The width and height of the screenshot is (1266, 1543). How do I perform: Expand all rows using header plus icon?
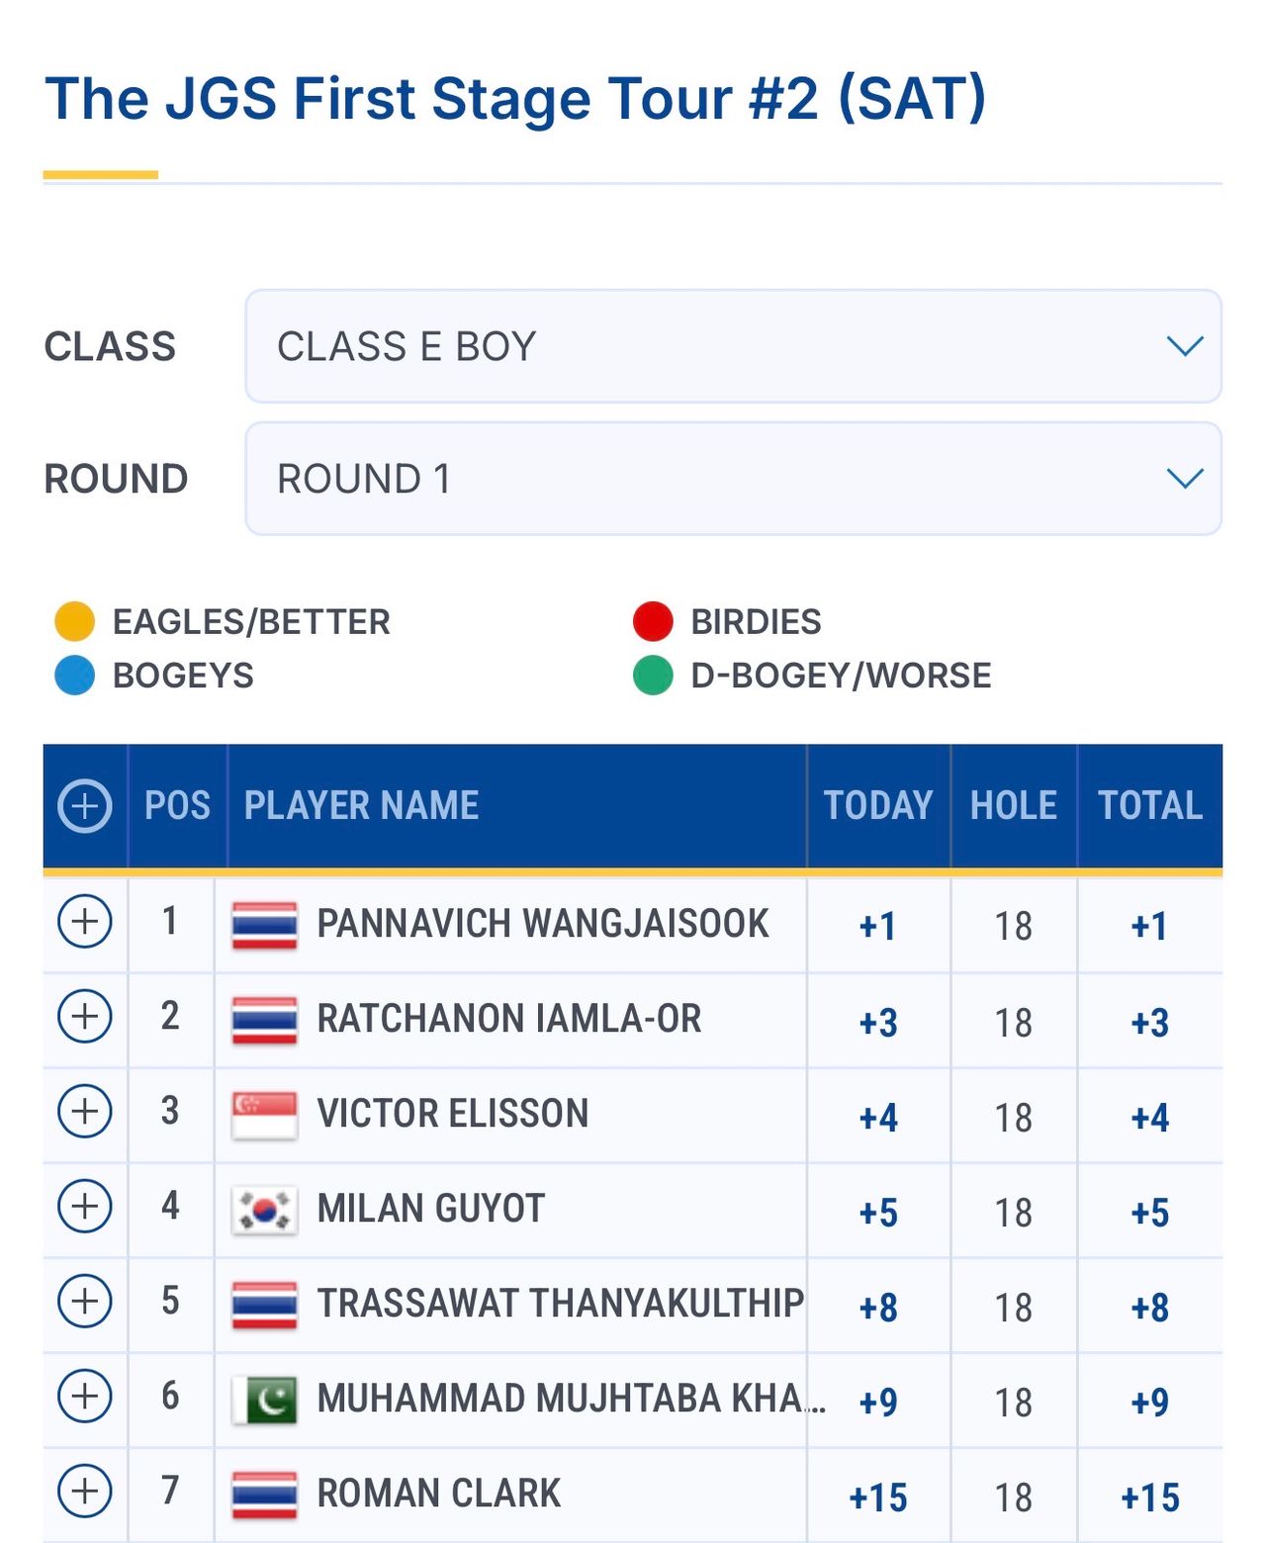(85, 805)
